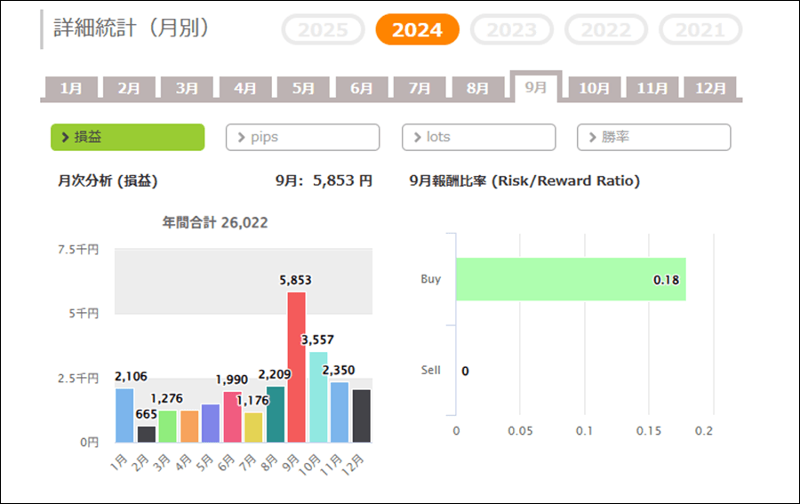Click the red 9月 bar showing 5,853
800x504 pixels.
coord(296,366)
